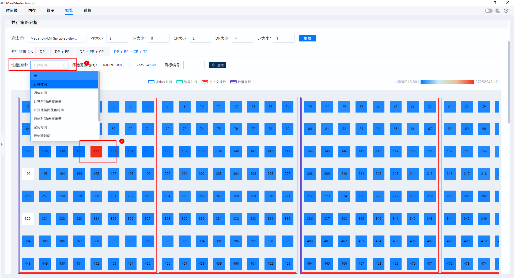
Task: Open the 通信 tab
Action: pos(87,10)
